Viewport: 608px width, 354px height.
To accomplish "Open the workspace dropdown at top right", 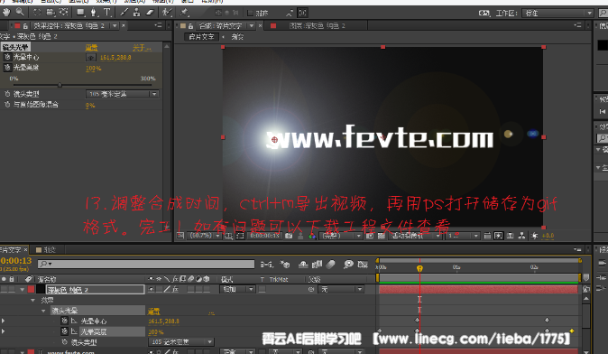I will point(557,14).
